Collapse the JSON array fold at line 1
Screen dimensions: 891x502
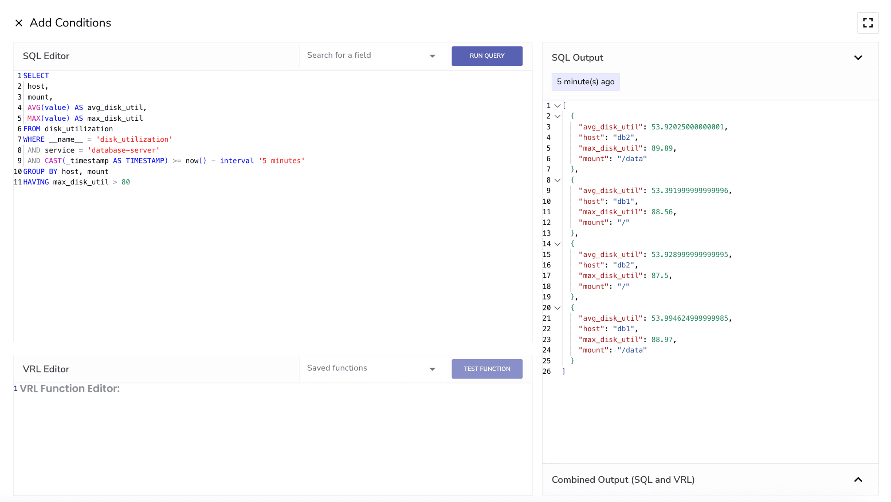pos(557,106)
